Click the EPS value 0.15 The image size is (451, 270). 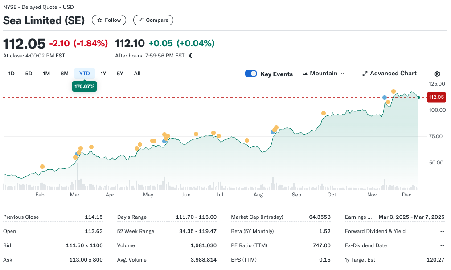(x=325, y=260)
